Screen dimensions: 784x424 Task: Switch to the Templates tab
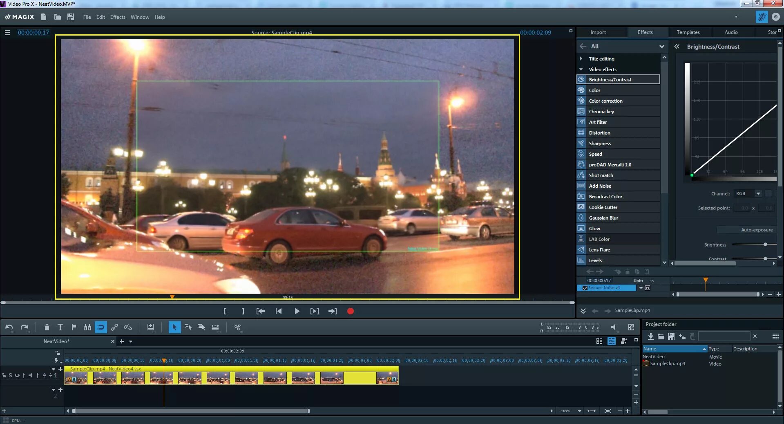pyautogui.click(x=688, y=32)
